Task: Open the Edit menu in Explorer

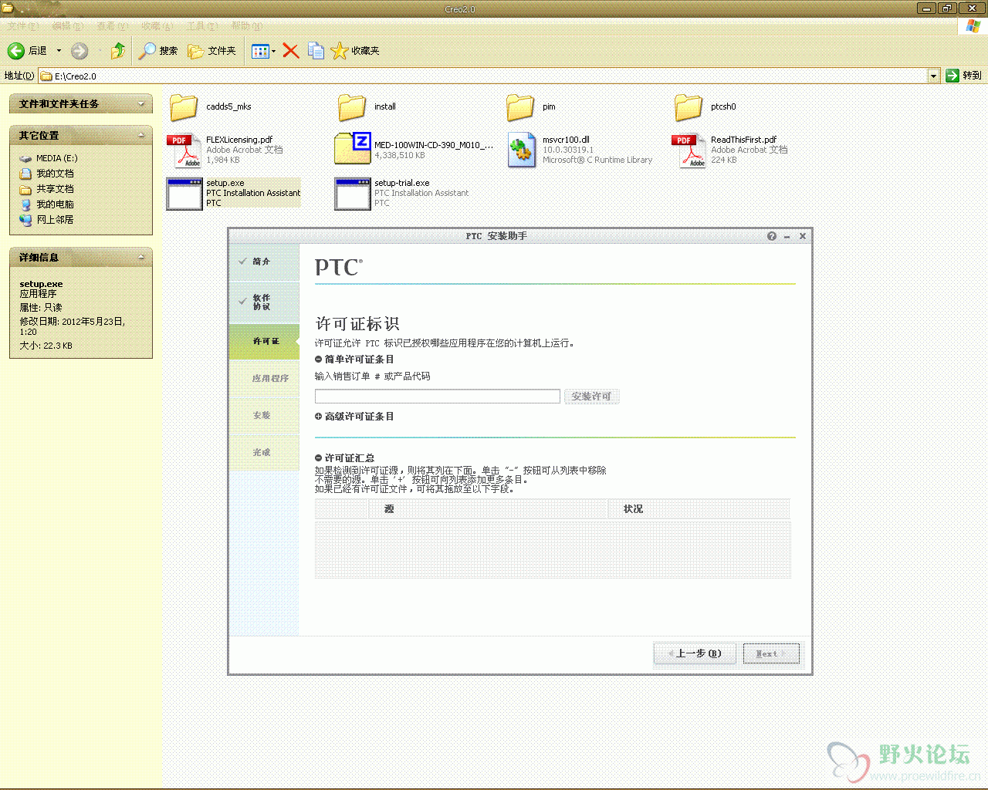Action: click(x=67, y=26)
